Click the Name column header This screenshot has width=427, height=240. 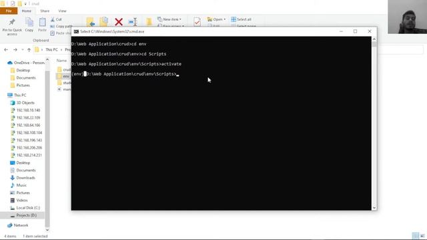point(61,61)
